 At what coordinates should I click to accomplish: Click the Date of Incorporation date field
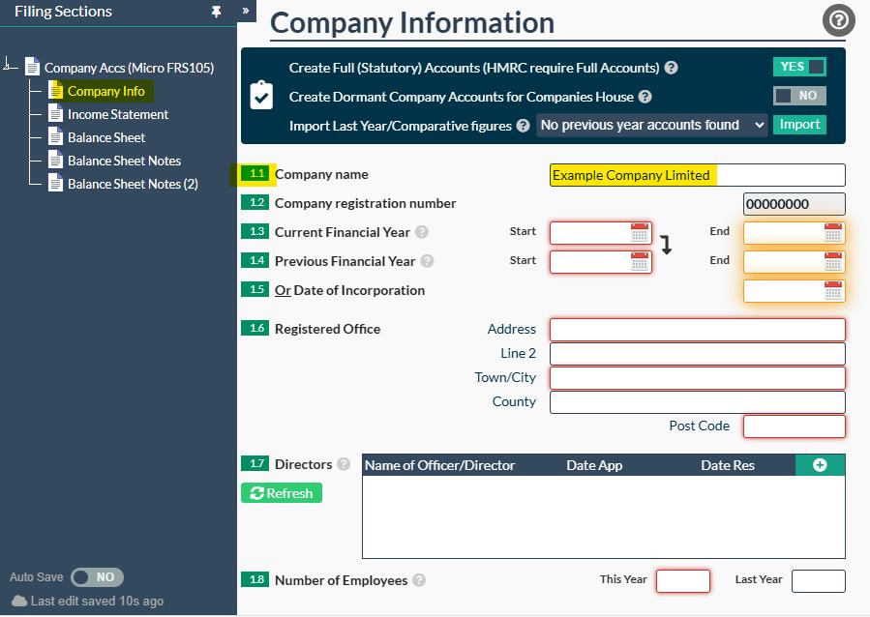pyautogui.click(x=794, y=291)
